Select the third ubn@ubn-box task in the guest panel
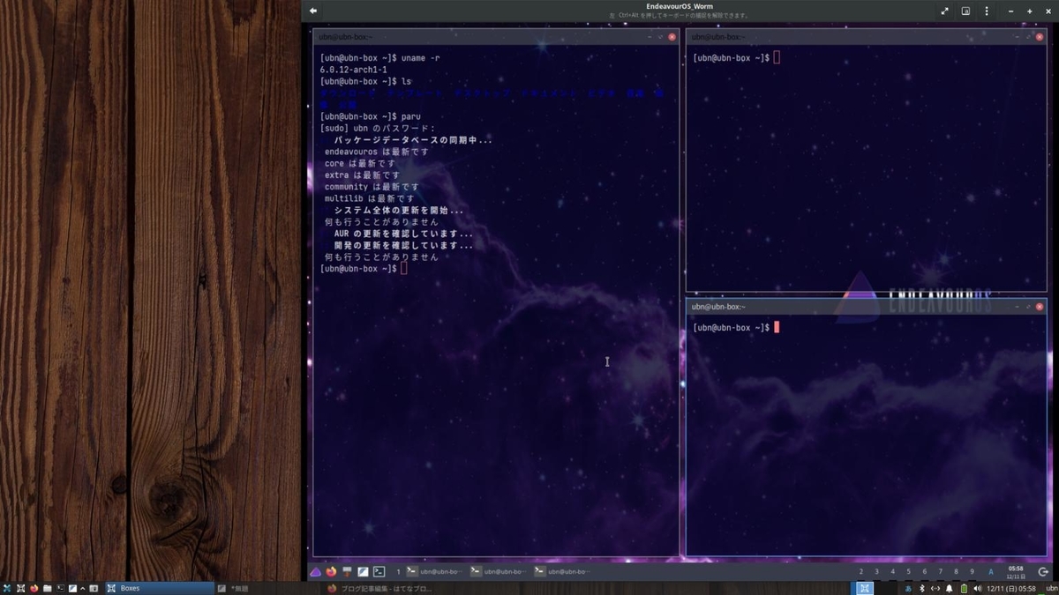 pos(564,571)
